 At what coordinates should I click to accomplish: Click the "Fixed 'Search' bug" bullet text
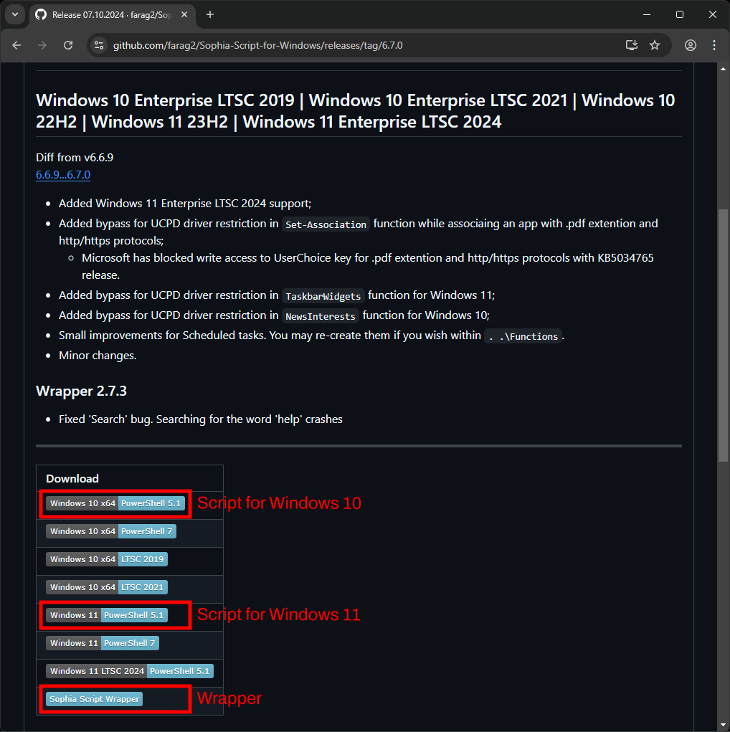click(200, 419)
